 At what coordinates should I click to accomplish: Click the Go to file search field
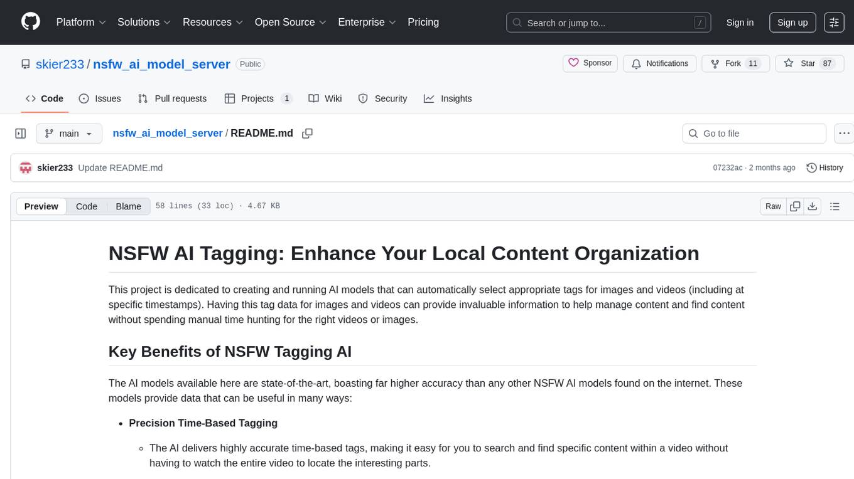pos(754,134)
